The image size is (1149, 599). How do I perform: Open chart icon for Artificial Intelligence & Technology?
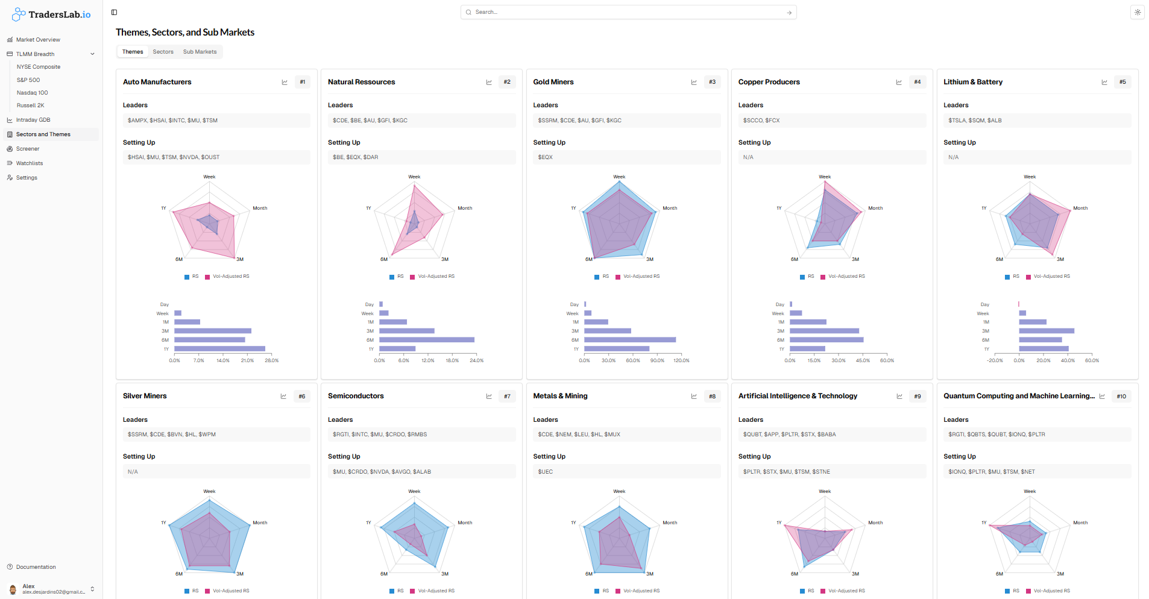click(x=899, y=397)
